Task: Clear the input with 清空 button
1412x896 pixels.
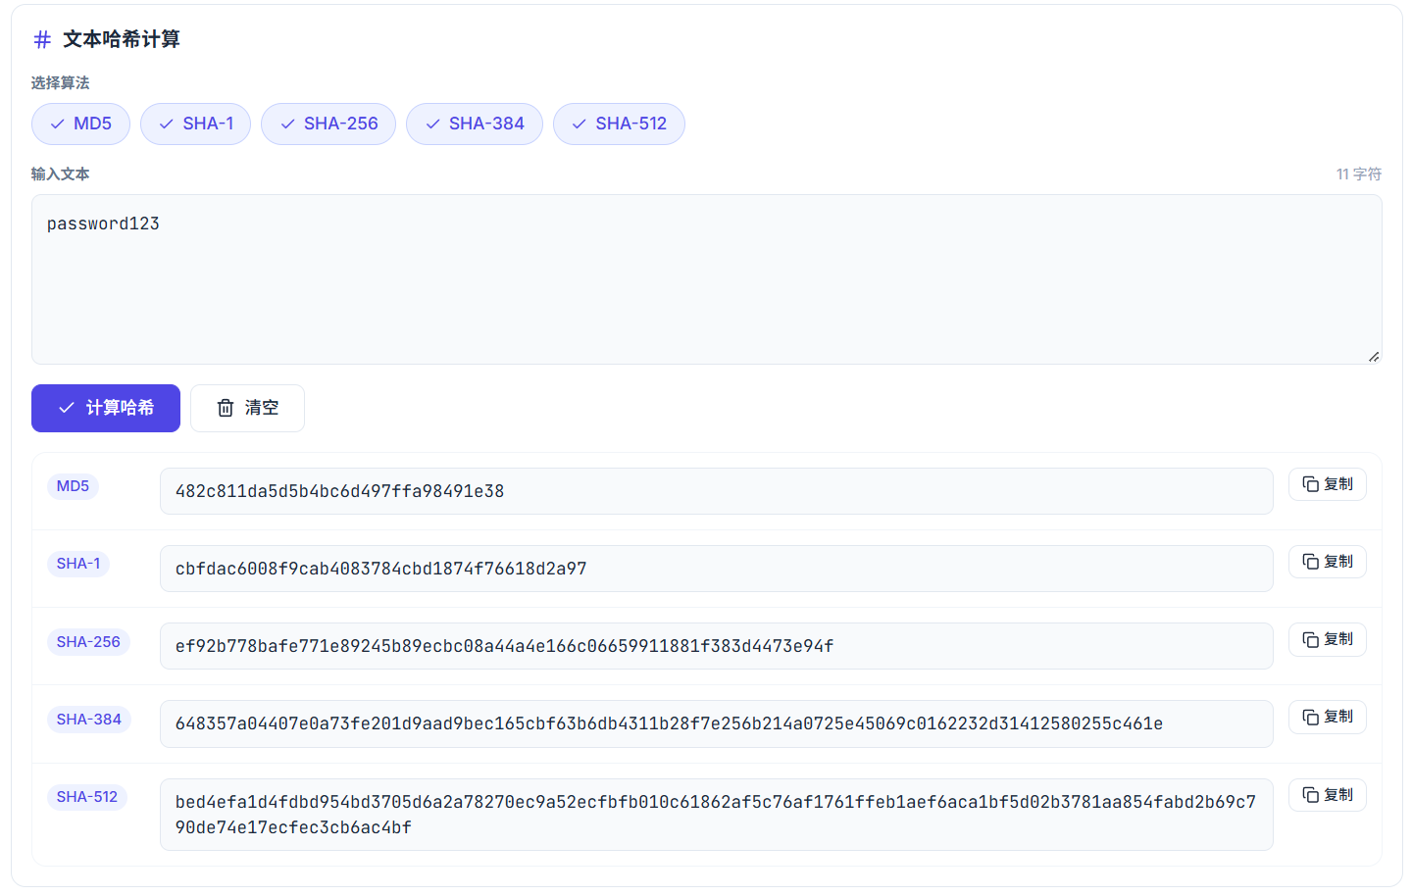Action: pyautogui.click(x=247, y=408)
